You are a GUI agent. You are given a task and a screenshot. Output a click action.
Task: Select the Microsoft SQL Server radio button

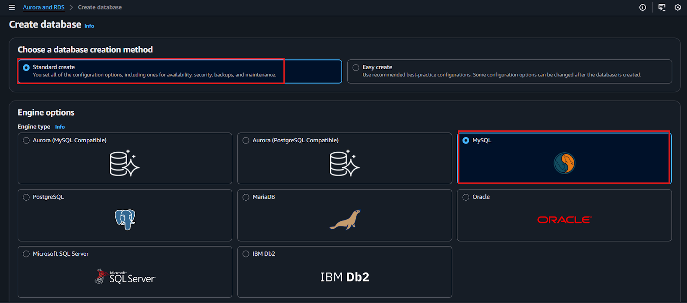pyautogui.click(x=26, y=254)
